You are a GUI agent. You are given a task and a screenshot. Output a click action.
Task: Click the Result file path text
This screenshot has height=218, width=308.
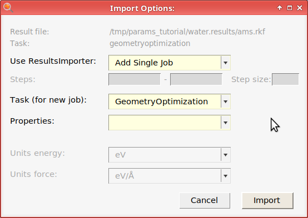pyautogui.click(x=187, y=32)
